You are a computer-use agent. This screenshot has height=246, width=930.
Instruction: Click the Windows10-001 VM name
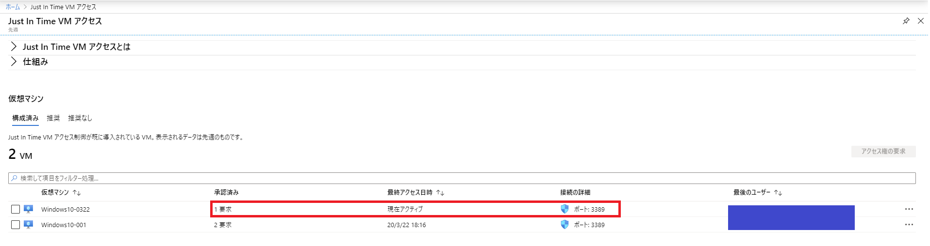[x=64, y=225]
